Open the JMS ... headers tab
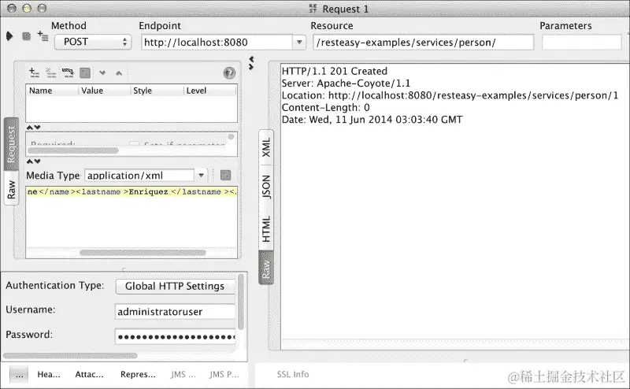The height and width of the screenshot is (389, 630). [x=183, y=375]
